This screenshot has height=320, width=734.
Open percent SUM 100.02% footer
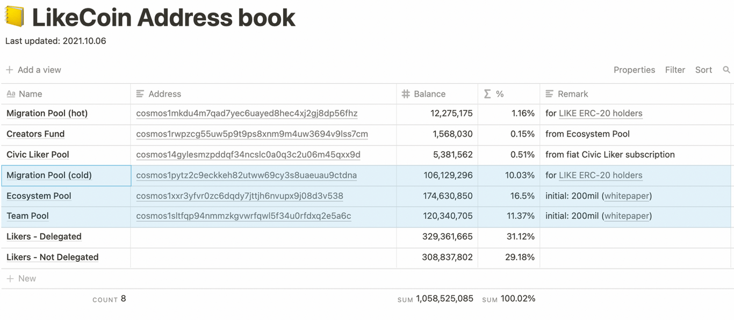click(509, 299)
